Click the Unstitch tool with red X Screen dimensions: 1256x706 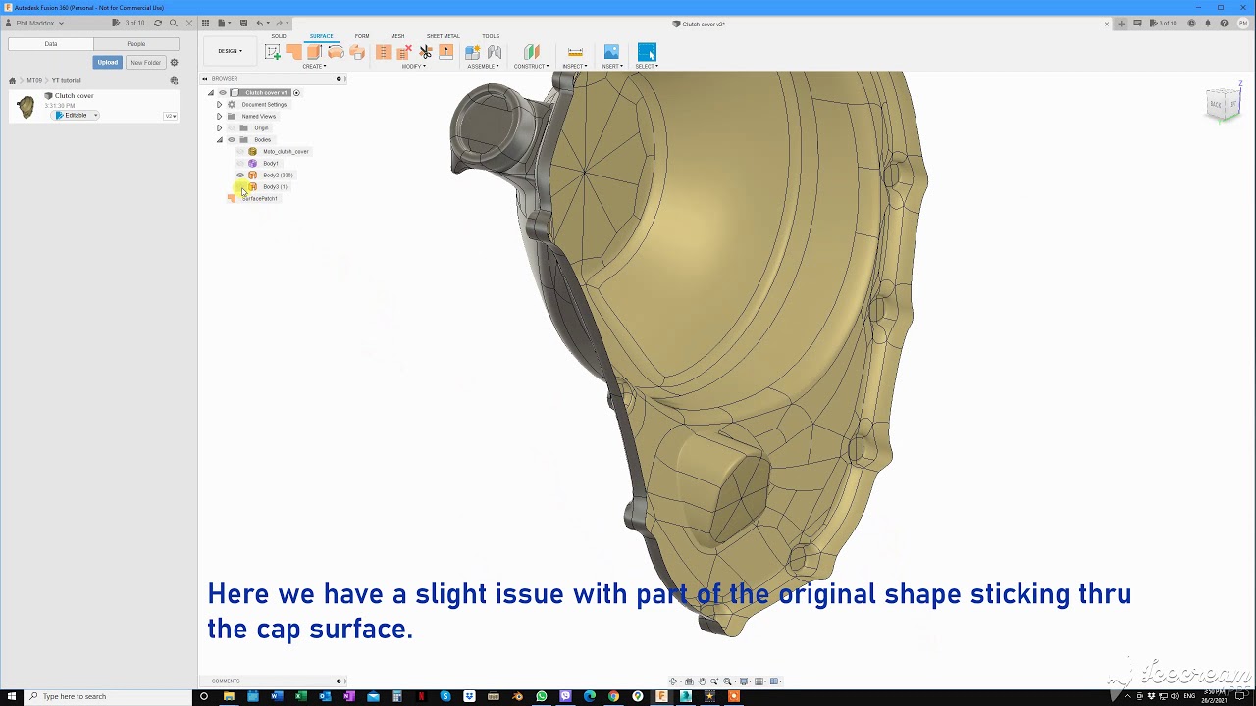pyautogui.click(x=404, y=52)
